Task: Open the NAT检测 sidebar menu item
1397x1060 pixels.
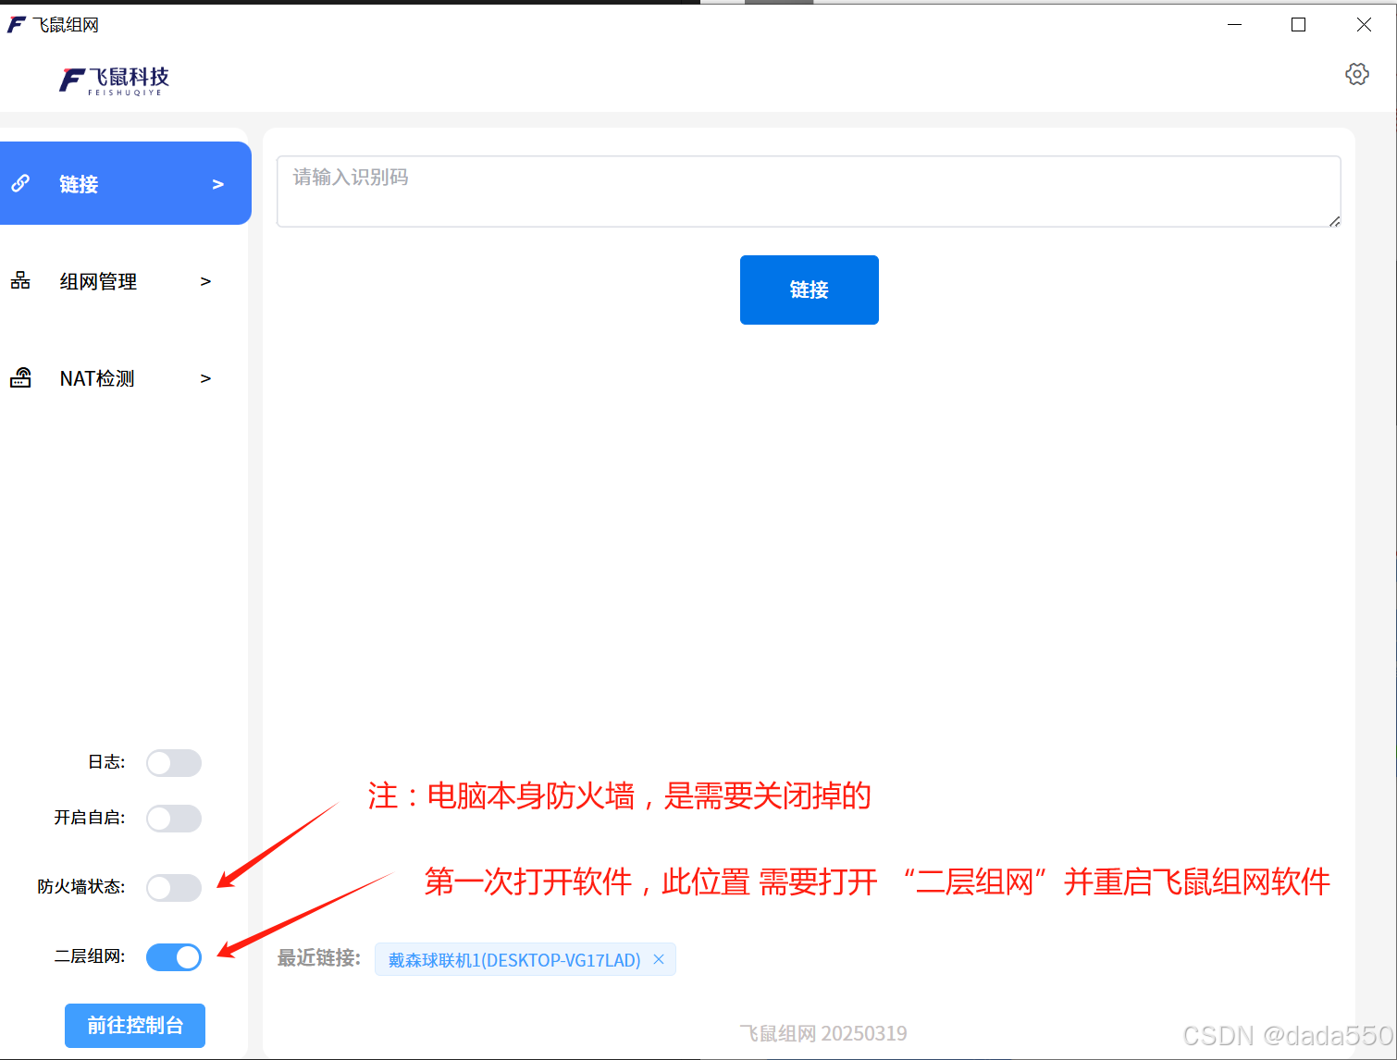Action: coord(125,377)
